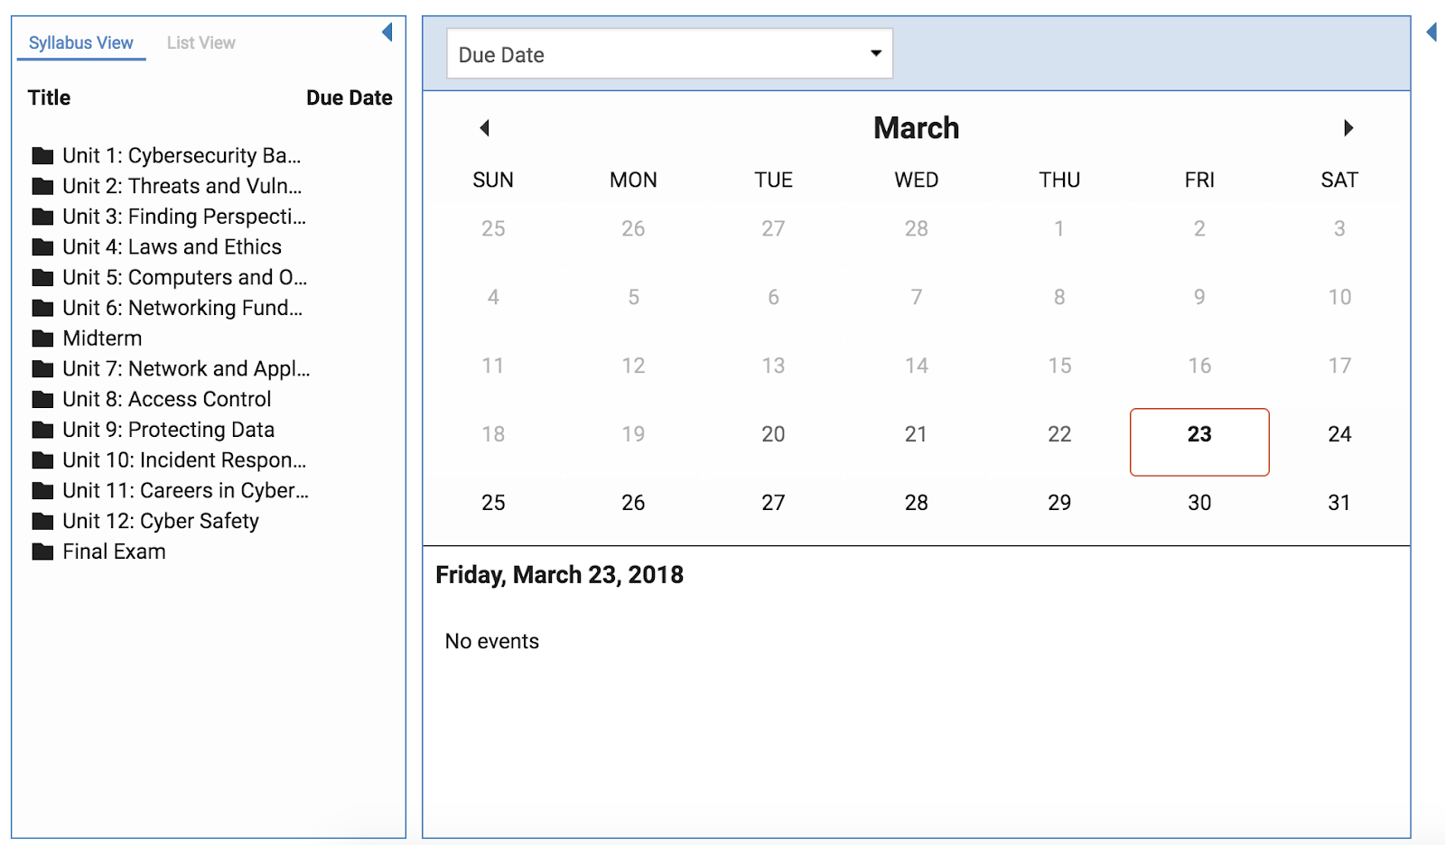
Task: Pick March 20 in the calendar
Action: pos(773,435)
